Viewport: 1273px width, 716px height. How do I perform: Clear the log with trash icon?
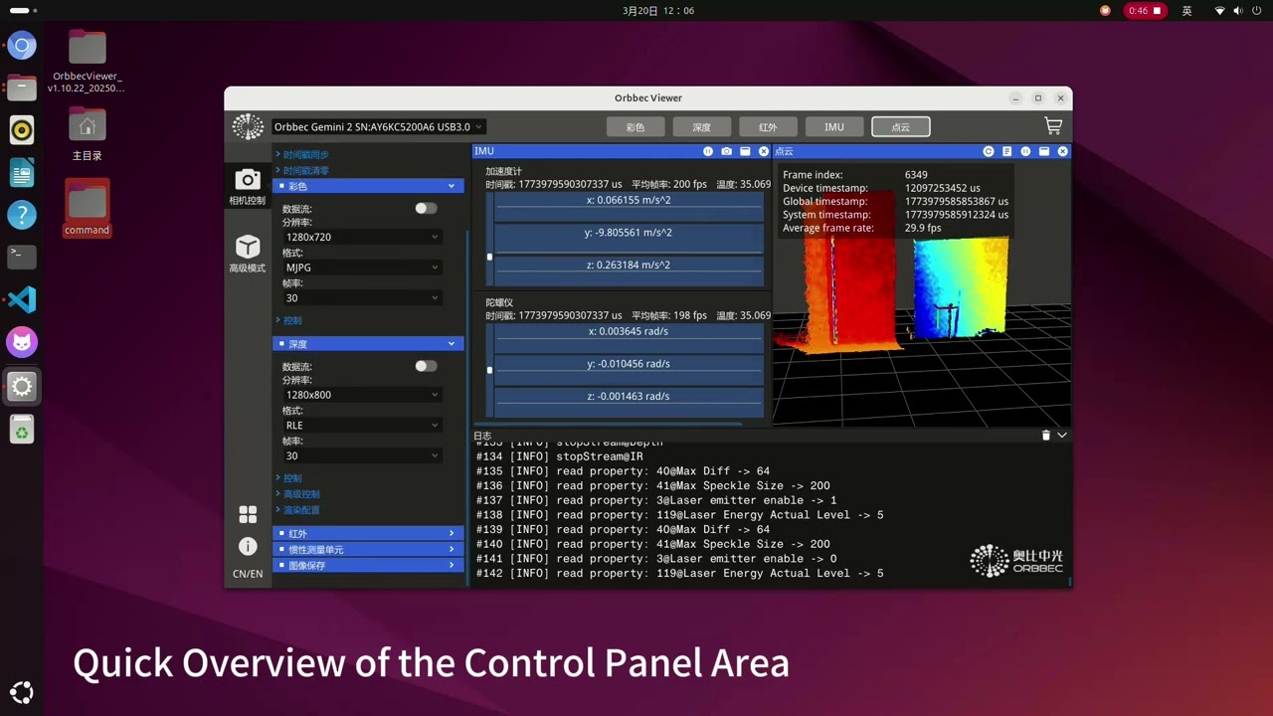(x=1045, y=436)
